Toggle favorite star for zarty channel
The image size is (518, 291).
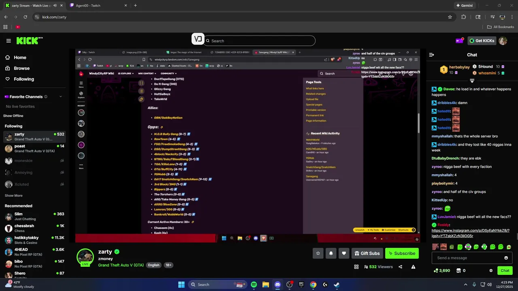coord(318,253)
